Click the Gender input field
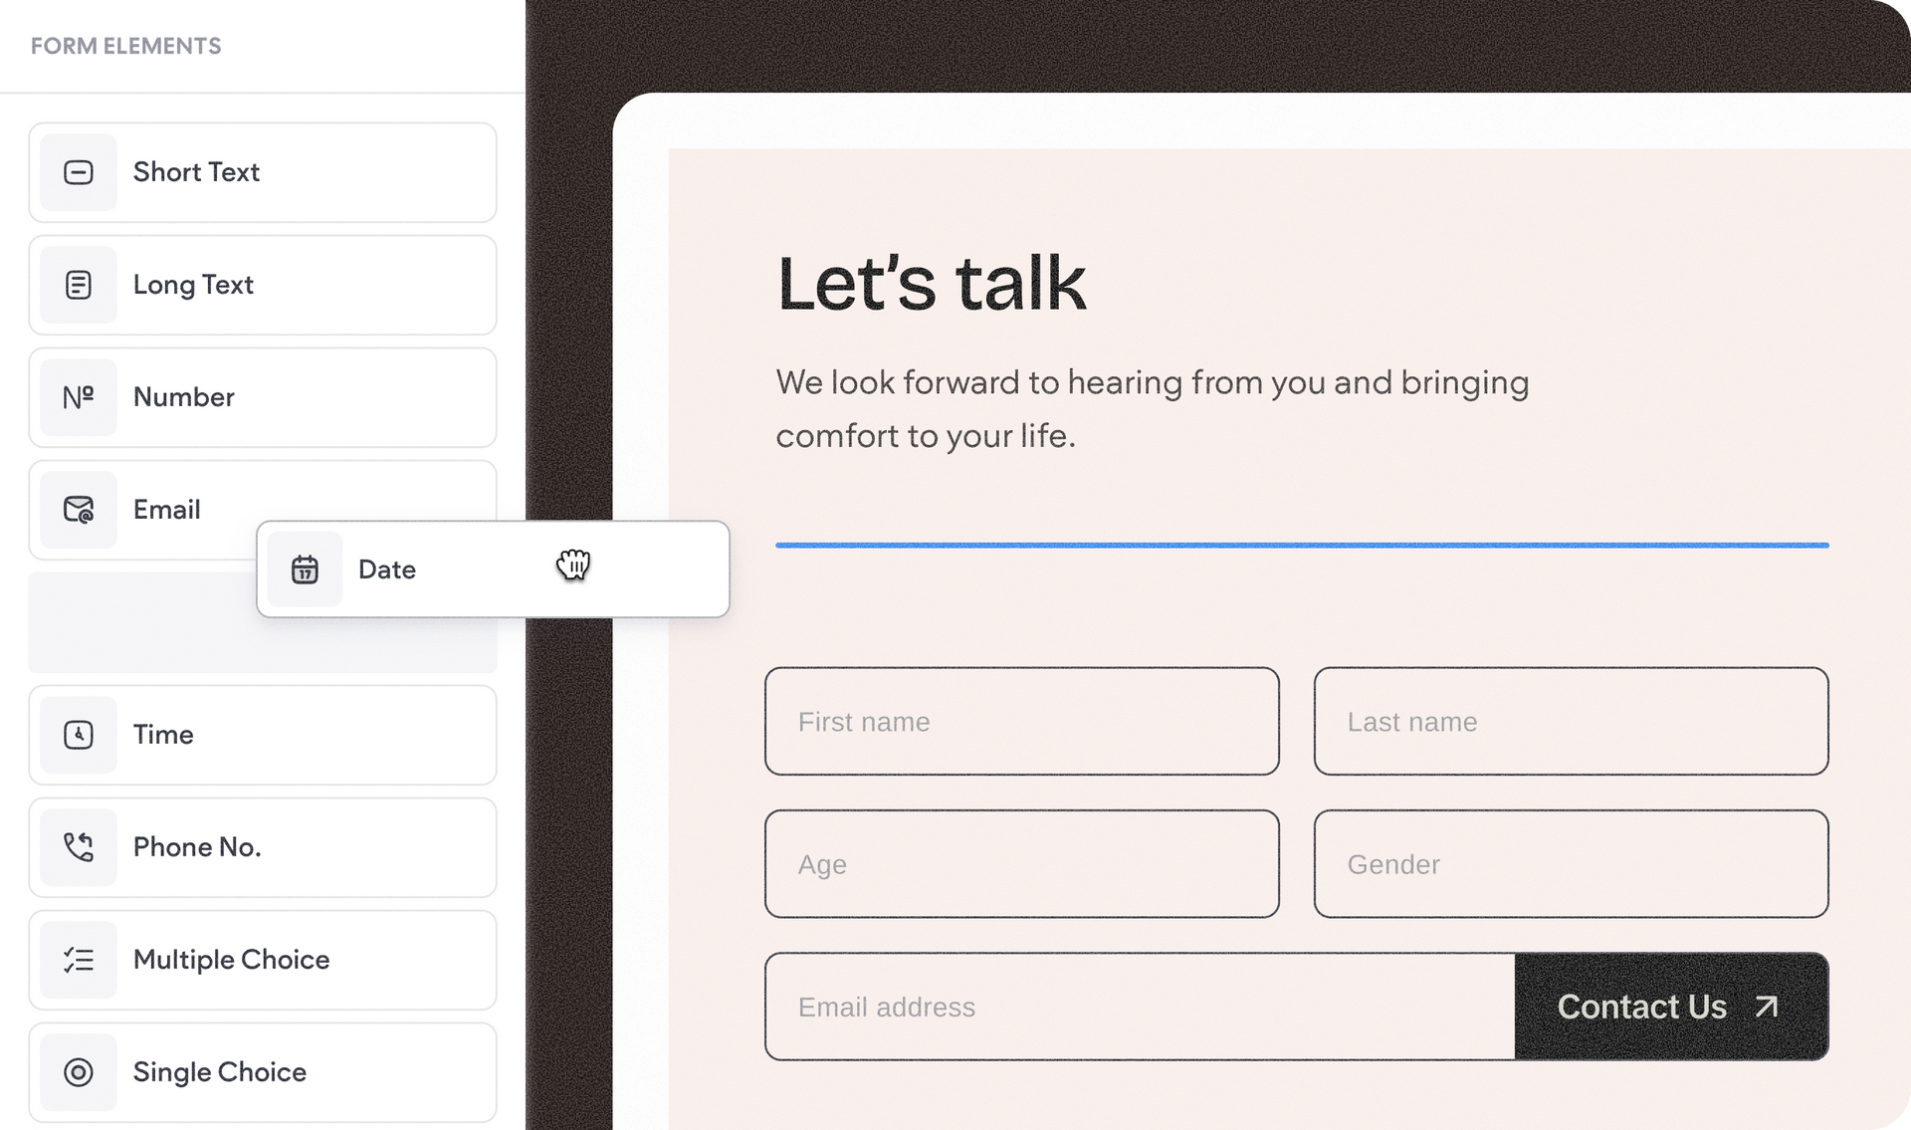The image size is (1911, 1130). (x=1571, y=864)
